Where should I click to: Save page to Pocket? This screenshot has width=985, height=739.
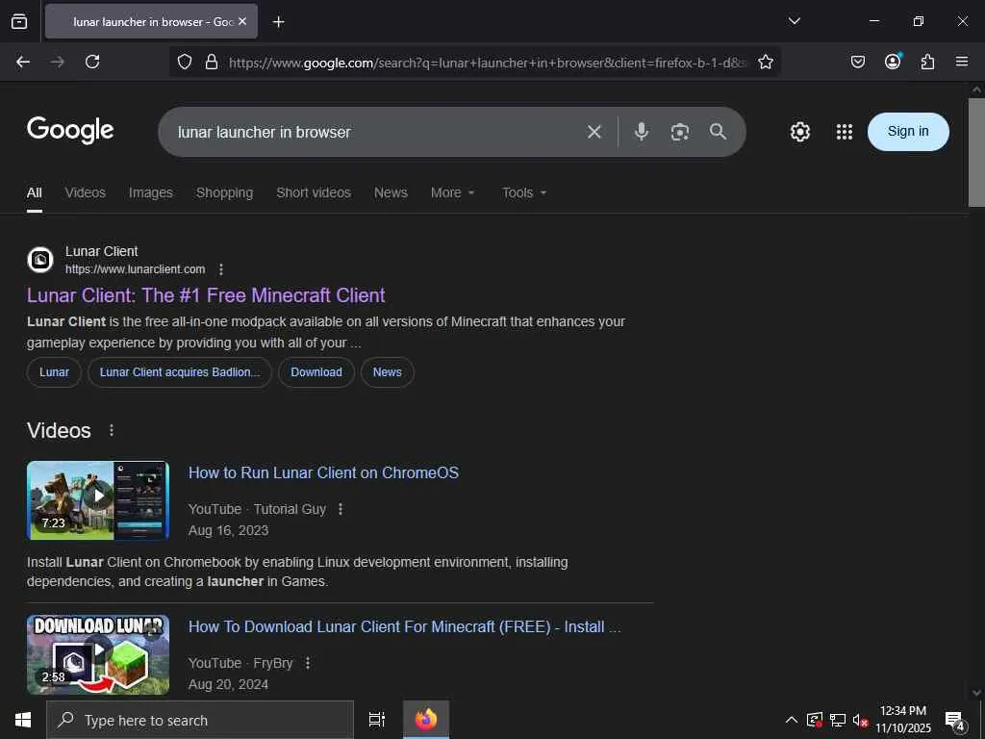857,62
